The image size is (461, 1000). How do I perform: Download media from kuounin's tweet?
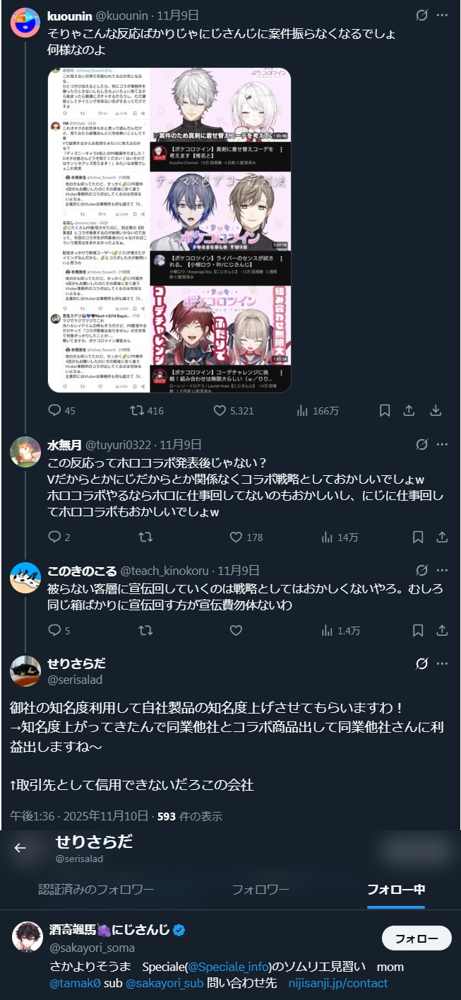click(436, 410)
